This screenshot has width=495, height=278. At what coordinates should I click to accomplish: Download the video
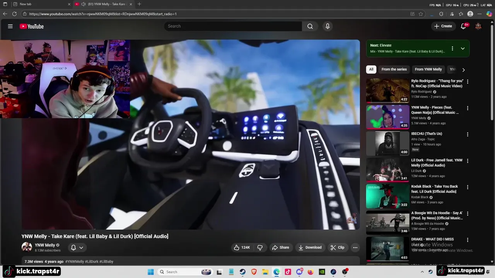click(310, 247)
